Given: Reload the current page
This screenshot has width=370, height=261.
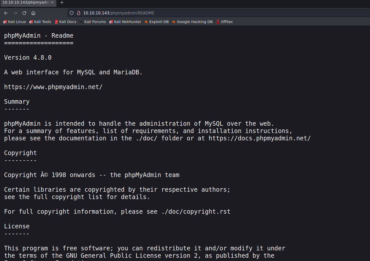Looking at the screenshot, I should click(x=24, y=13).
